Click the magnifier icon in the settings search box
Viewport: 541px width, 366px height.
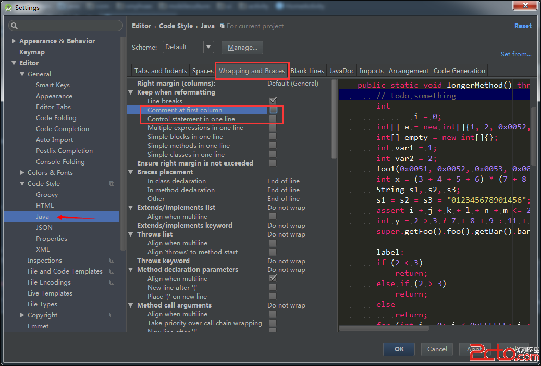click(x=14, y=26)
